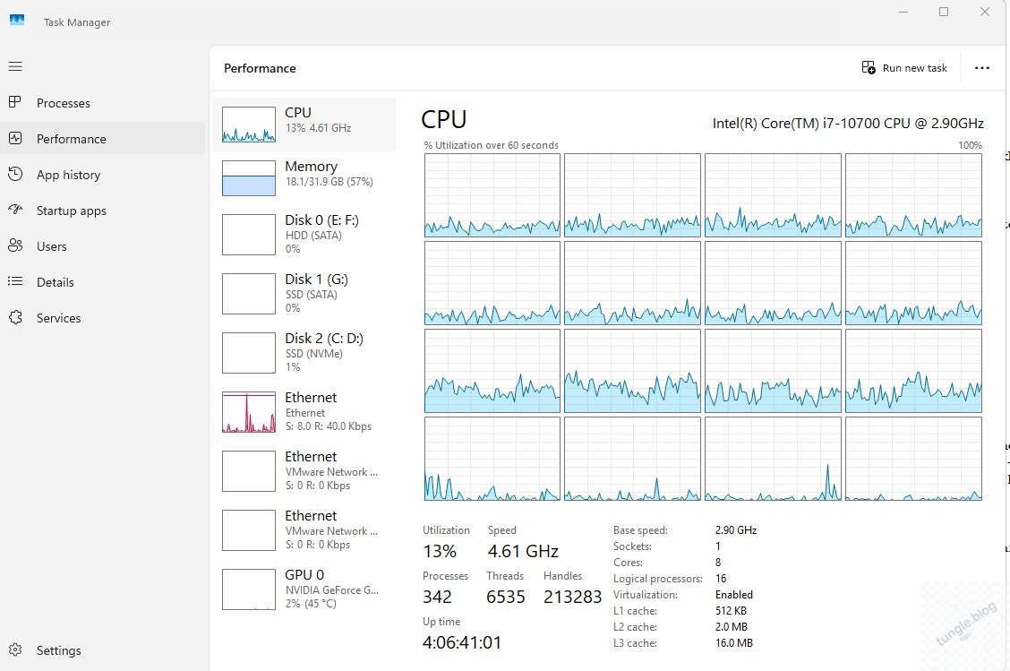Click the Utilization value 13%
The image size is (1010, 671).
[440, 552]
